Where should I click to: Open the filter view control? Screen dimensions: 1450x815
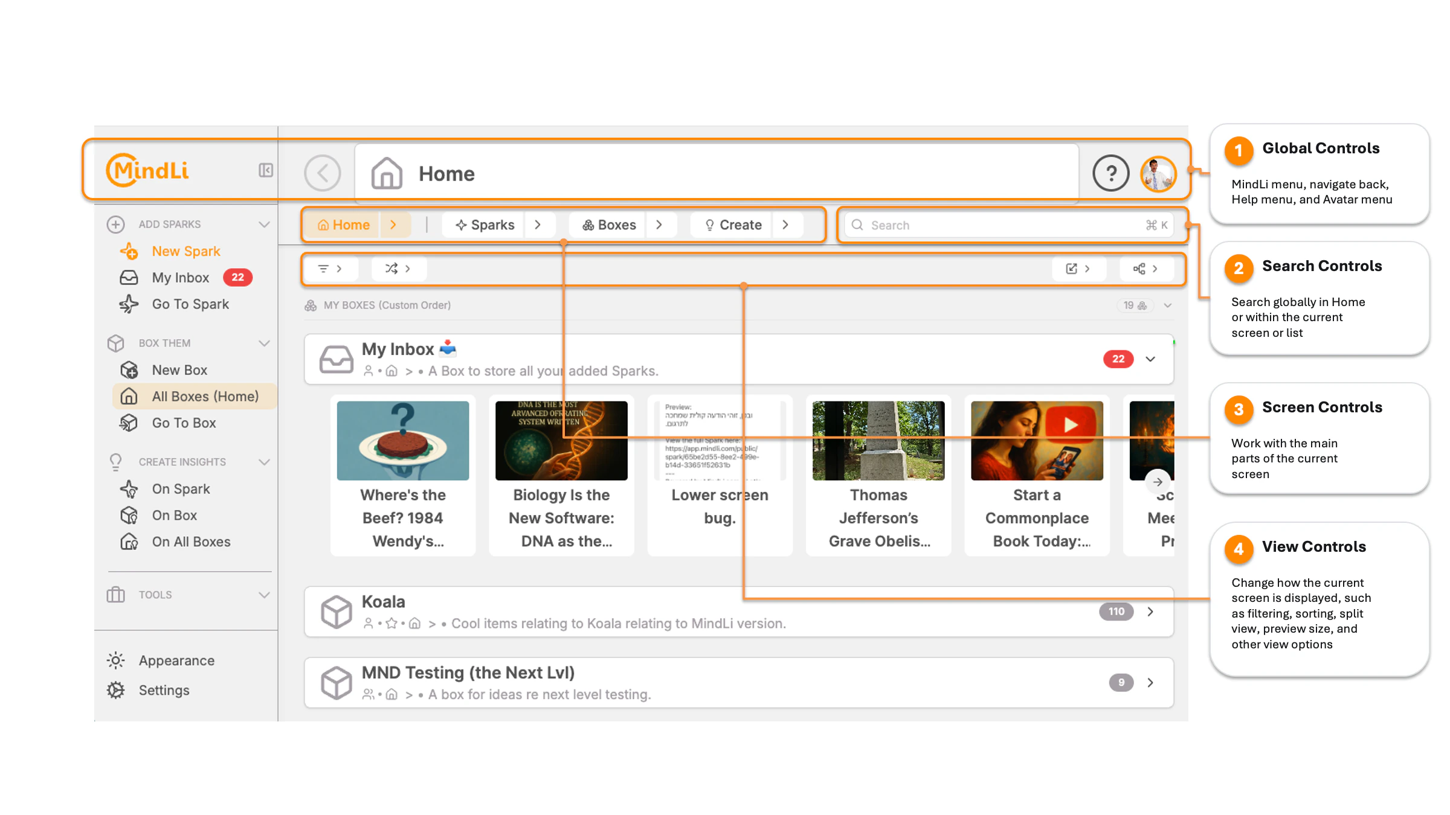point(330,269)
